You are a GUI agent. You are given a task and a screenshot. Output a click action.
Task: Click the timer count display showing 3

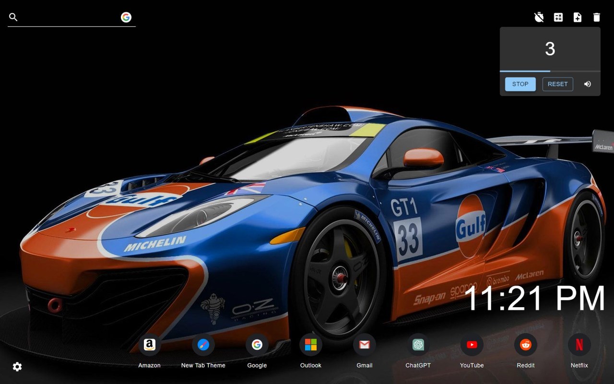pyautogui.click(x=550, y=48)
